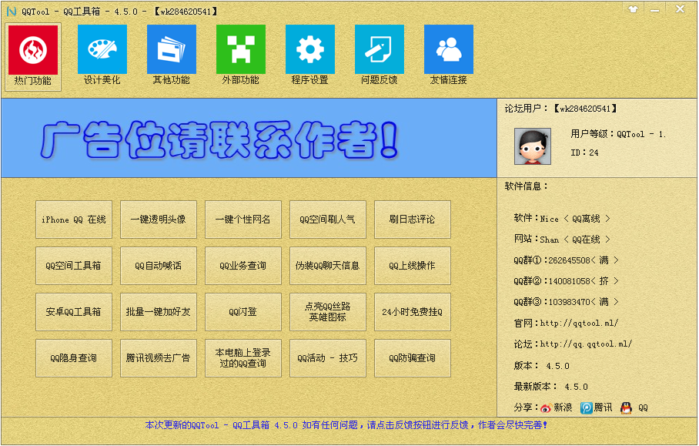This screenshot has height=446, width=699.
Task: Click the QQ自动喊话 button
Action: point(159,266)
